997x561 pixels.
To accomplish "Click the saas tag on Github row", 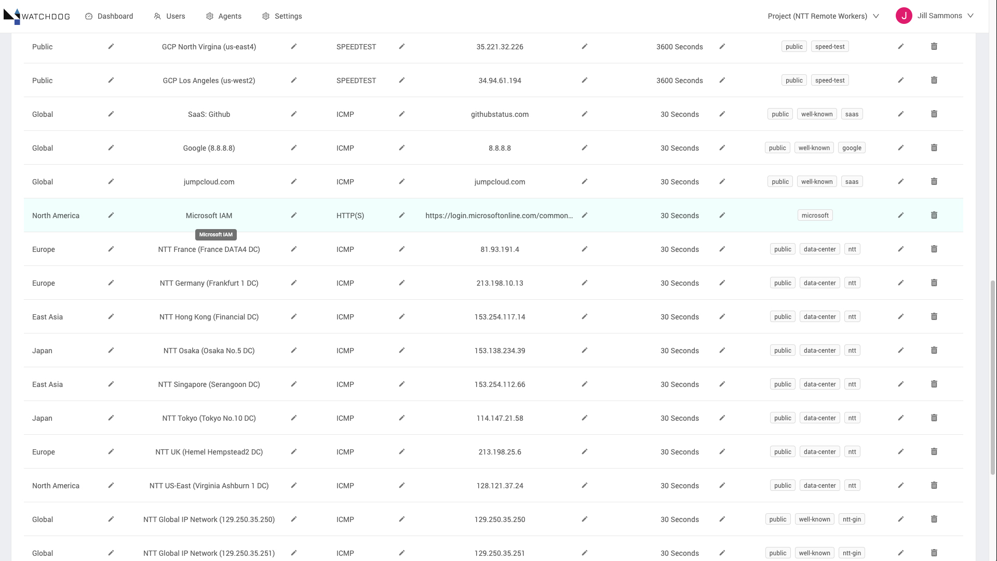I will [852, 114].
